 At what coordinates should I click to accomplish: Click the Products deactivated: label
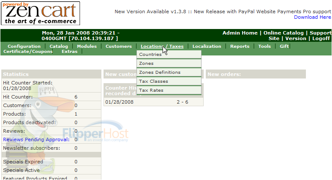coord(30,122)
